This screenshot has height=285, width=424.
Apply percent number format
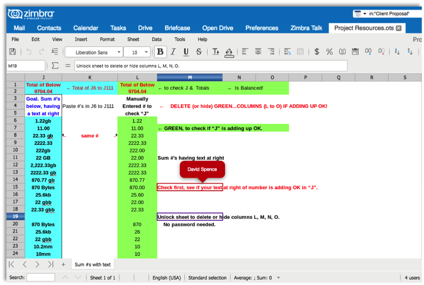329,51
